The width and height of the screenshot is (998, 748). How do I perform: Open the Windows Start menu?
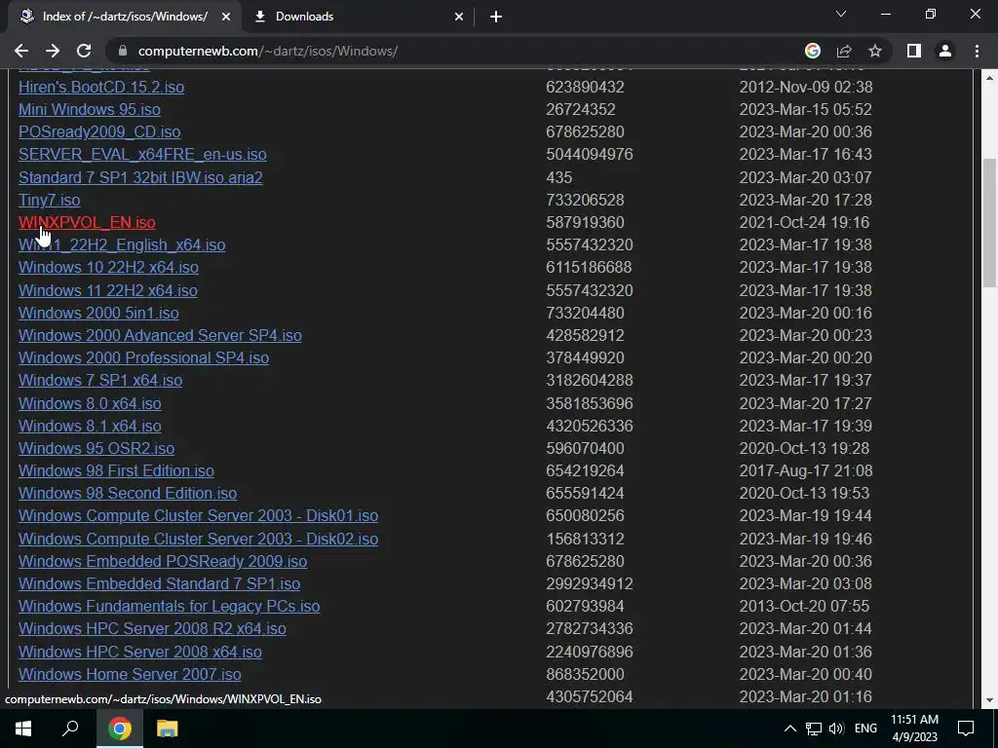click(23, 729)
